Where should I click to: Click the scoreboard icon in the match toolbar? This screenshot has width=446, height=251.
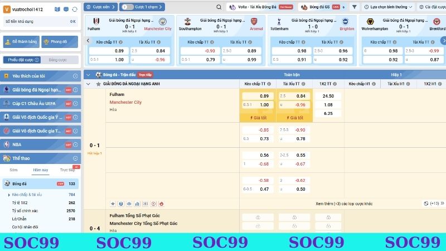146,204
